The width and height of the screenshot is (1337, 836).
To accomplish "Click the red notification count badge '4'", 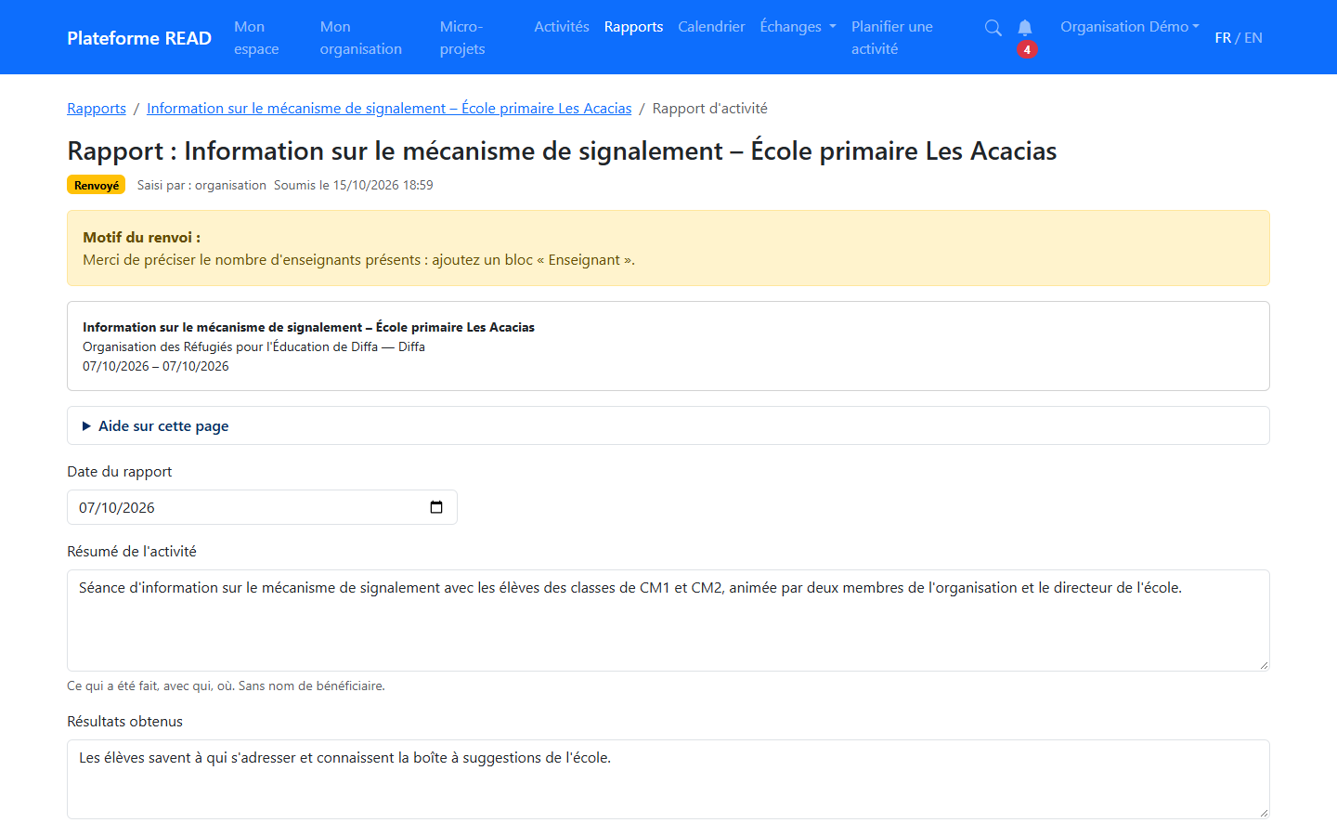I will click(1027, 50).
